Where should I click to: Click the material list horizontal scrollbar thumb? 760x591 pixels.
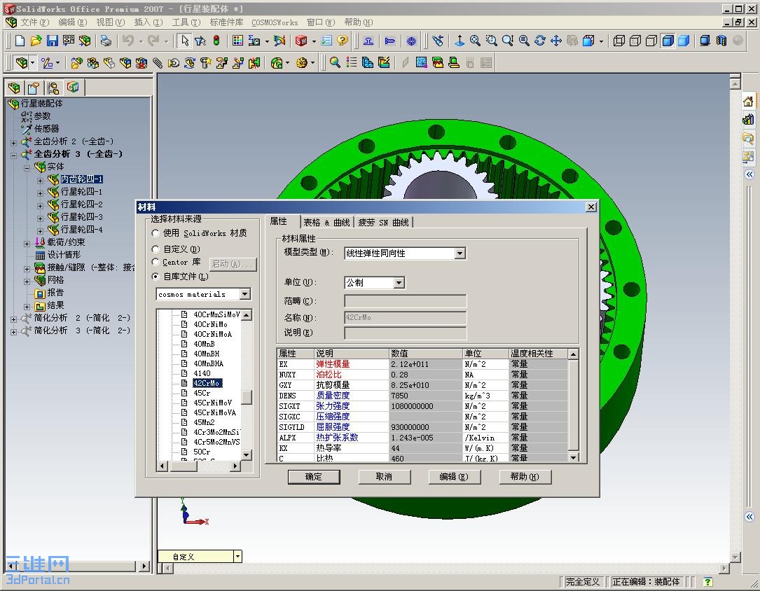[x=184, y=466]
